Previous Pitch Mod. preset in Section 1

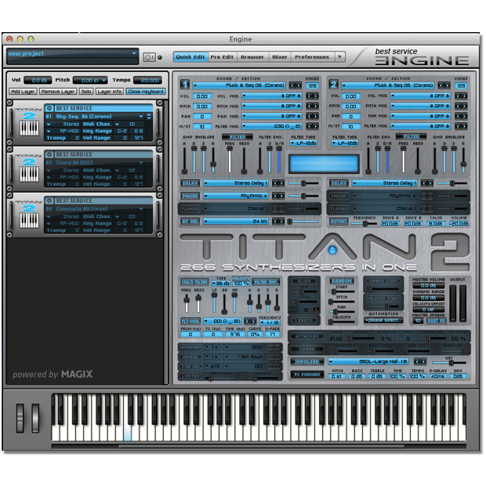[x=310, y=106]
